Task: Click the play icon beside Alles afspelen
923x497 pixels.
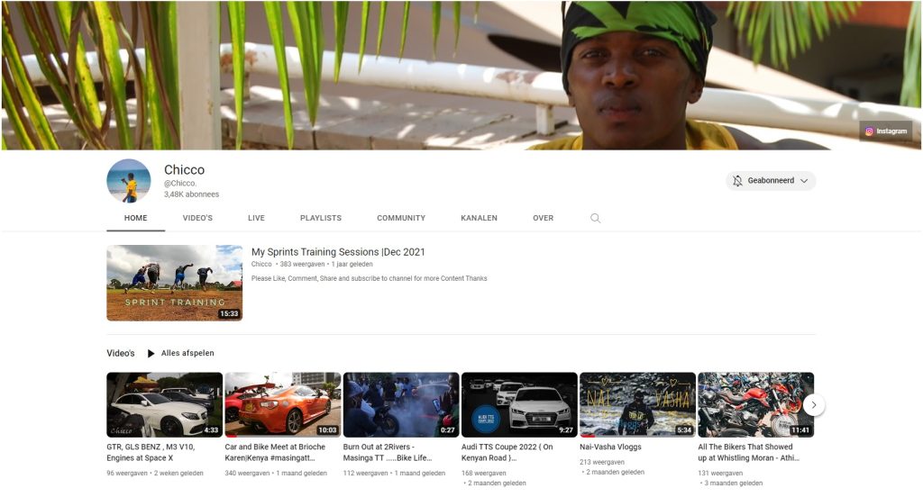Action: [151, 354]
